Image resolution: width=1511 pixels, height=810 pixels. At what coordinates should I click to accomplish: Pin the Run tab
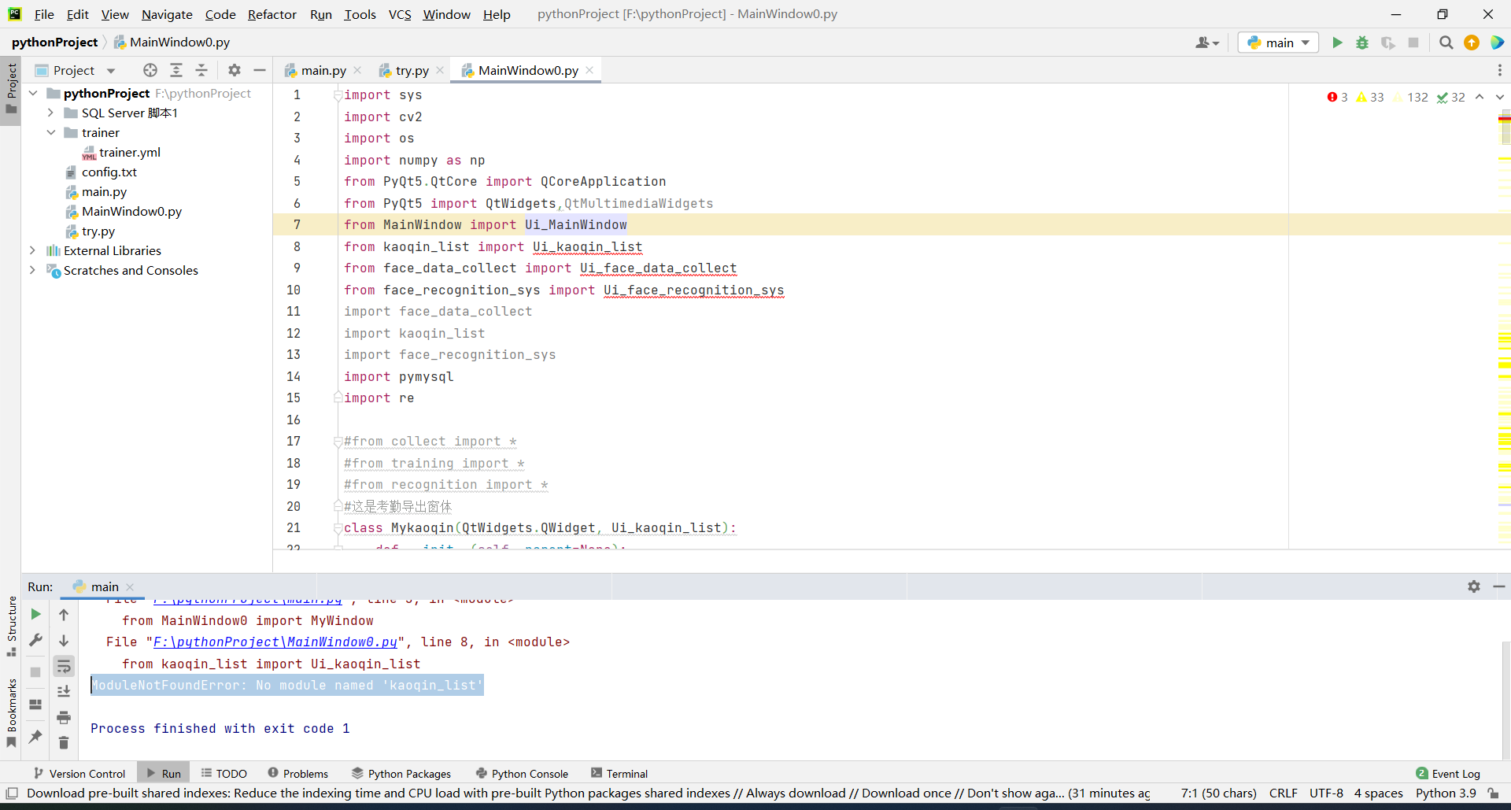point(35,737)
